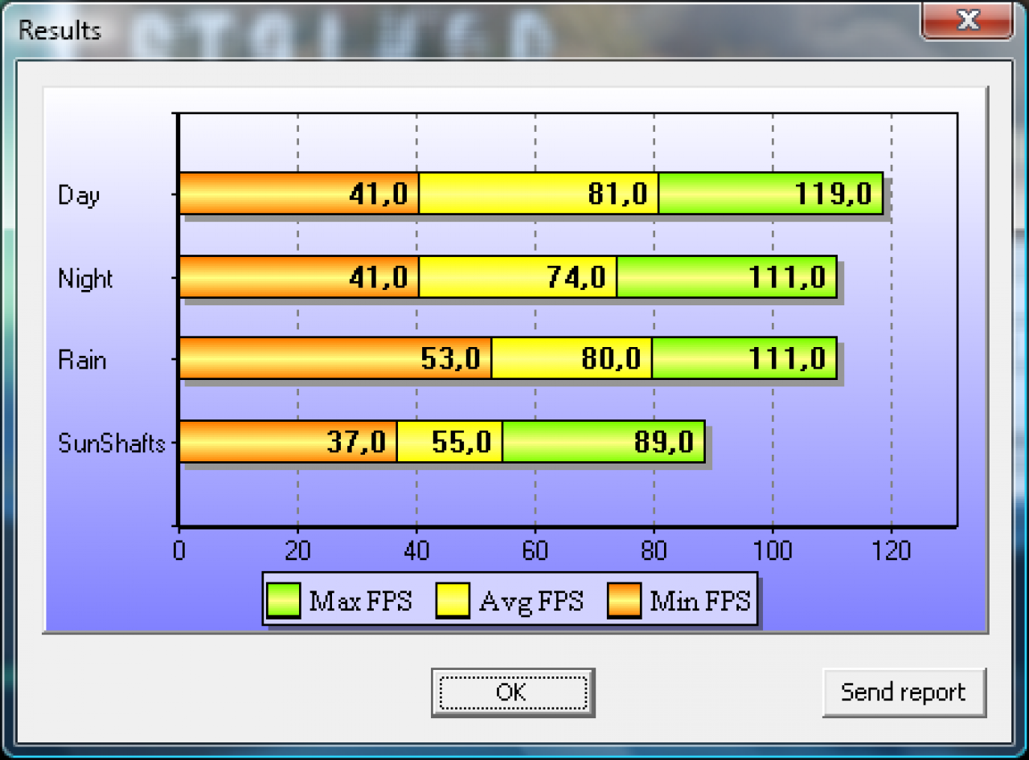Close the Results dialog window
This screenshot has height=760, width=1029.
click(967, 20)
